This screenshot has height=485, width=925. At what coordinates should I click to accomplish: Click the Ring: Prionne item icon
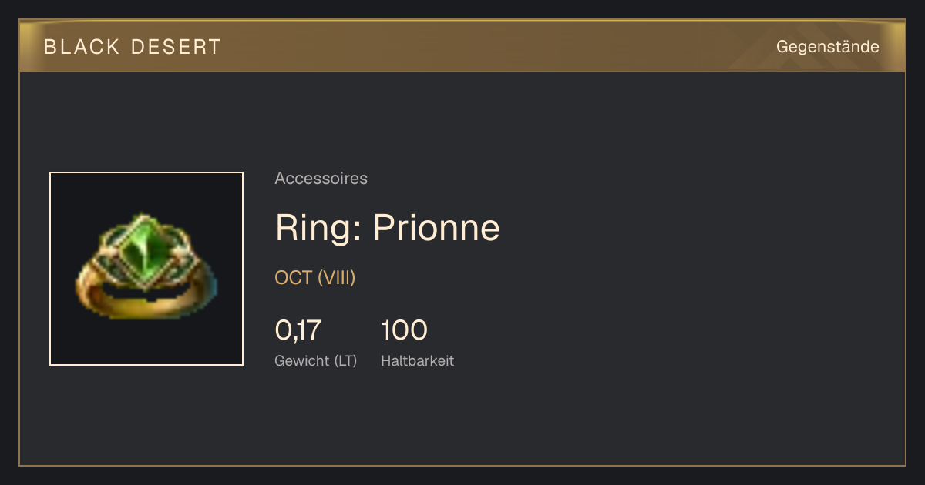coord(146,269)
